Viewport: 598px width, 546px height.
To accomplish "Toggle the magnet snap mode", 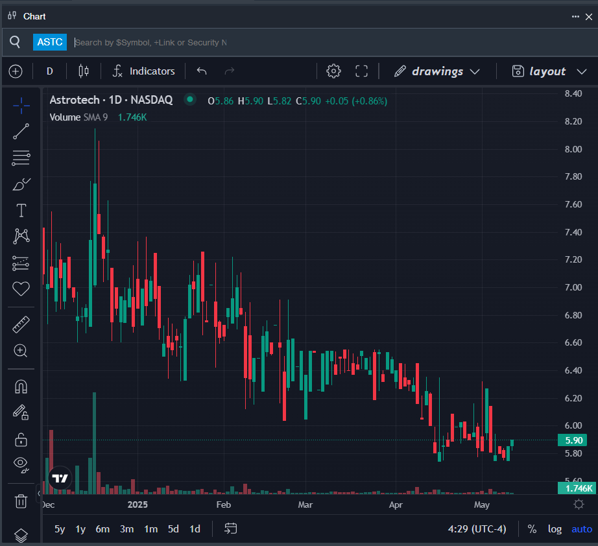I will tap(21, 387).
